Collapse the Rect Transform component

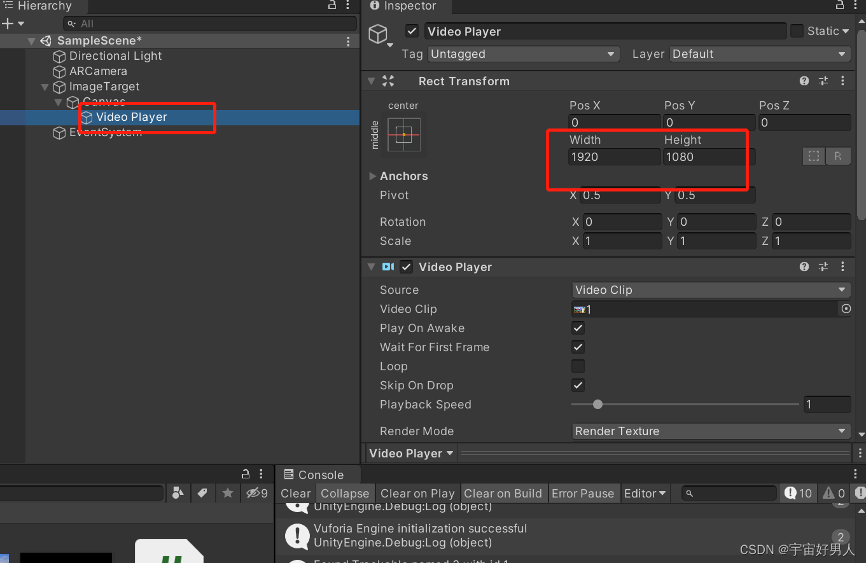click(x=372, y=81)
